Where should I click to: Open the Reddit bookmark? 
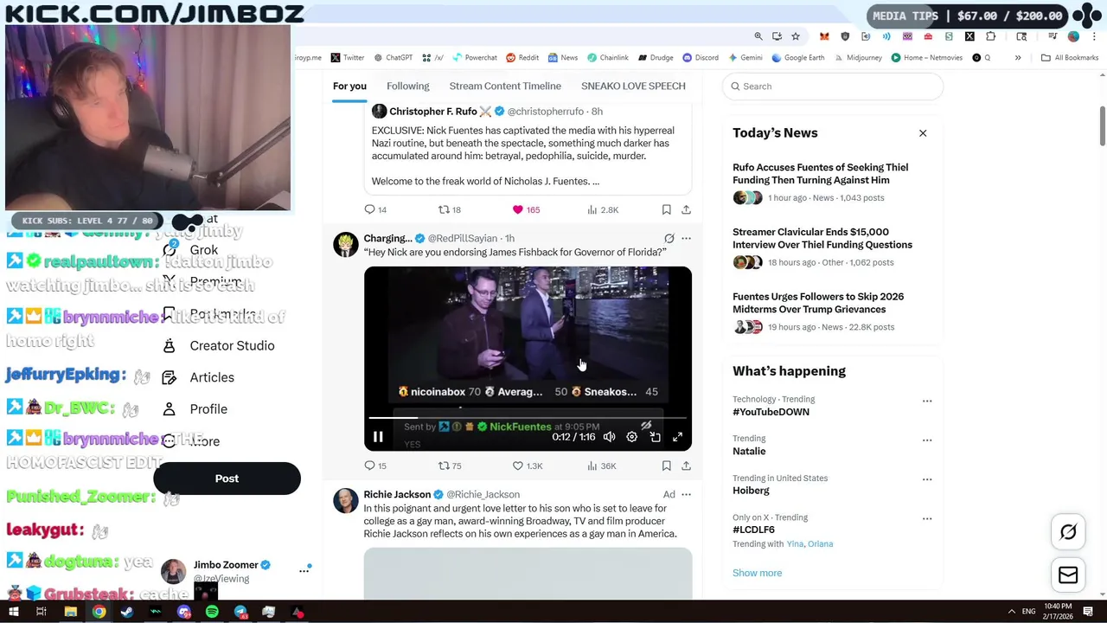click(522, 58)
